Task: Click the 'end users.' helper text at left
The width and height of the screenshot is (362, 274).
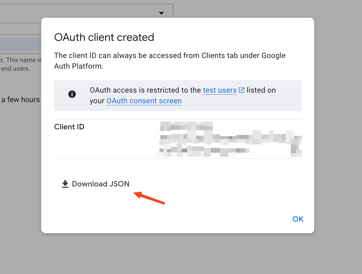Action: [x=15, y=69]
